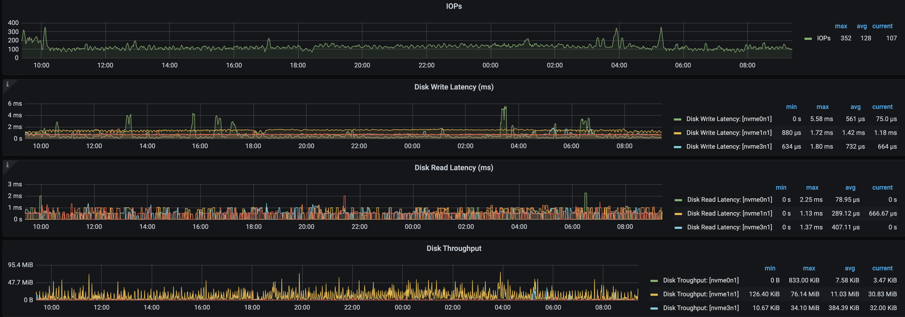Click the nvme1n1 write latency yellow swatch
The image size is (905, 317).
coord(677,133)
